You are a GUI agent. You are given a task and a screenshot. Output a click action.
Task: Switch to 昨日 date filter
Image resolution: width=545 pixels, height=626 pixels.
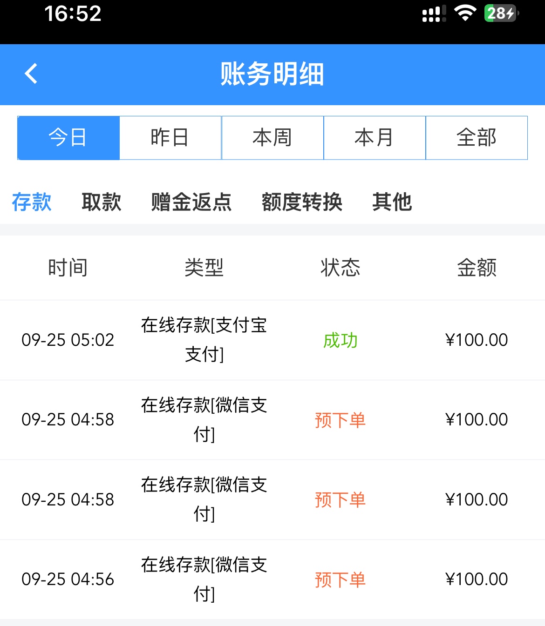[170, 138]
